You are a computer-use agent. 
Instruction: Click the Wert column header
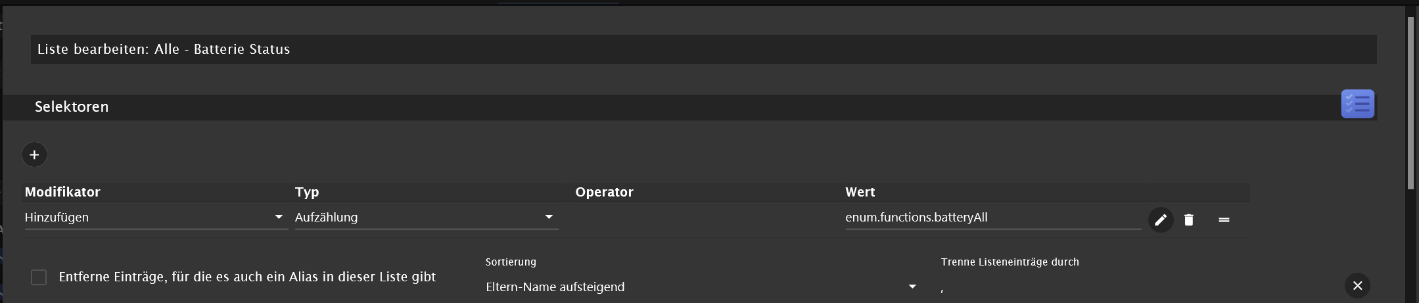click(x=860, y=192)
